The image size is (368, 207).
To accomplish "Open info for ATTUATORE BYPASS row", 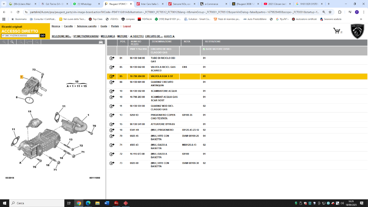I will [x=112, y=124].
